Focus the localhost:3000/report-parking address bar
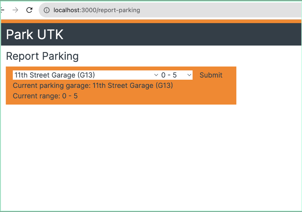The height and width of the screenshot is (212, 302). pos(170,10)
